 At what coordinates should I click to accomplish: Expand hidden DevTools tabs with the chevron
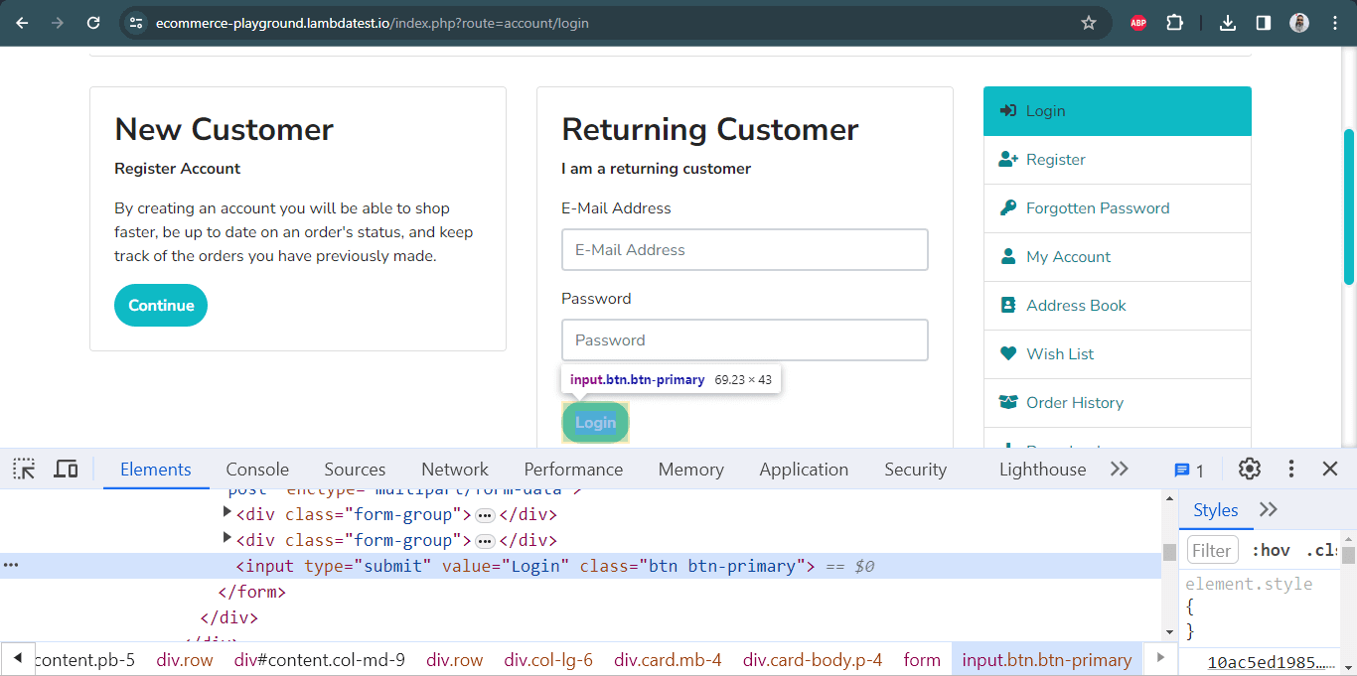click(1119, 468)
